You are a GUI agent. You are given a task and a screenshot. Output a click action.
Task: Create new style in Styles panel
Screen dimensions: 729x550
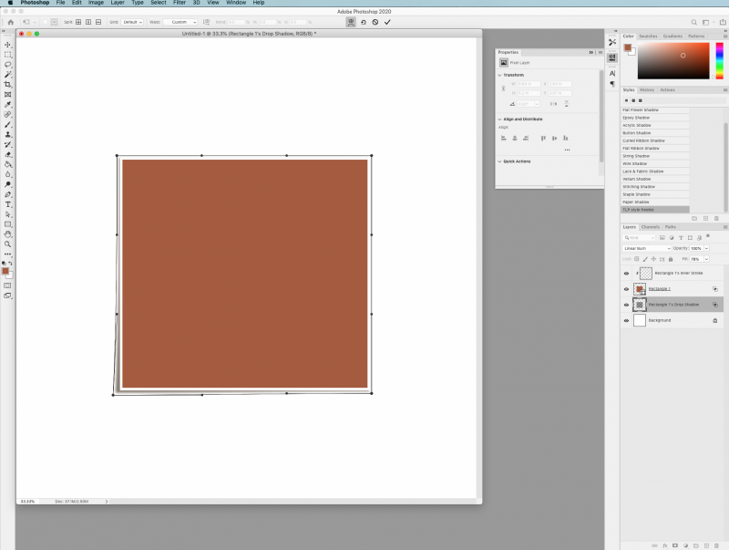pos(705,218)
